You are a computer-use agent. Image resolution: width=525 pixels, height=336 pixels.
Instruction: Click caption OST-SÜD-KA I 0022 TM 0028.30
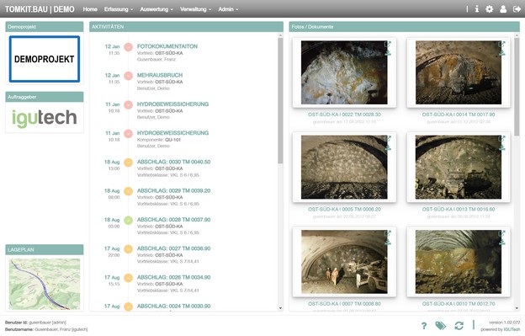(344, 115)
